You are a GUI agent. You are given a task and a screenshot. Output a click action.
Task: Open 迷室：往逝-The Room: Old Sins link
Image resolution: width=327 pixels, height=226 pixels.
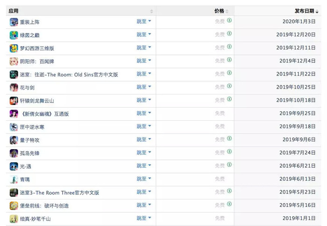point(69,75)
